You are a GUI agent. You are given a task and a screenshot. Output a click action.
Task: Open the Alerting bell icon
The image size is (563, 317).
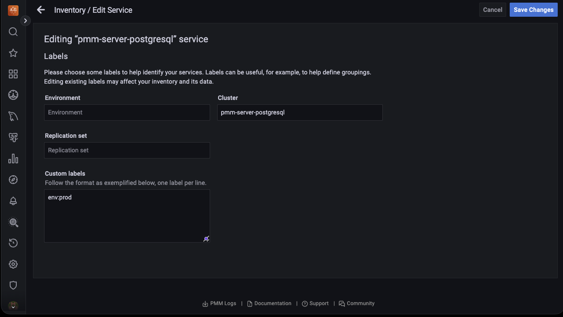pos(13,201)
